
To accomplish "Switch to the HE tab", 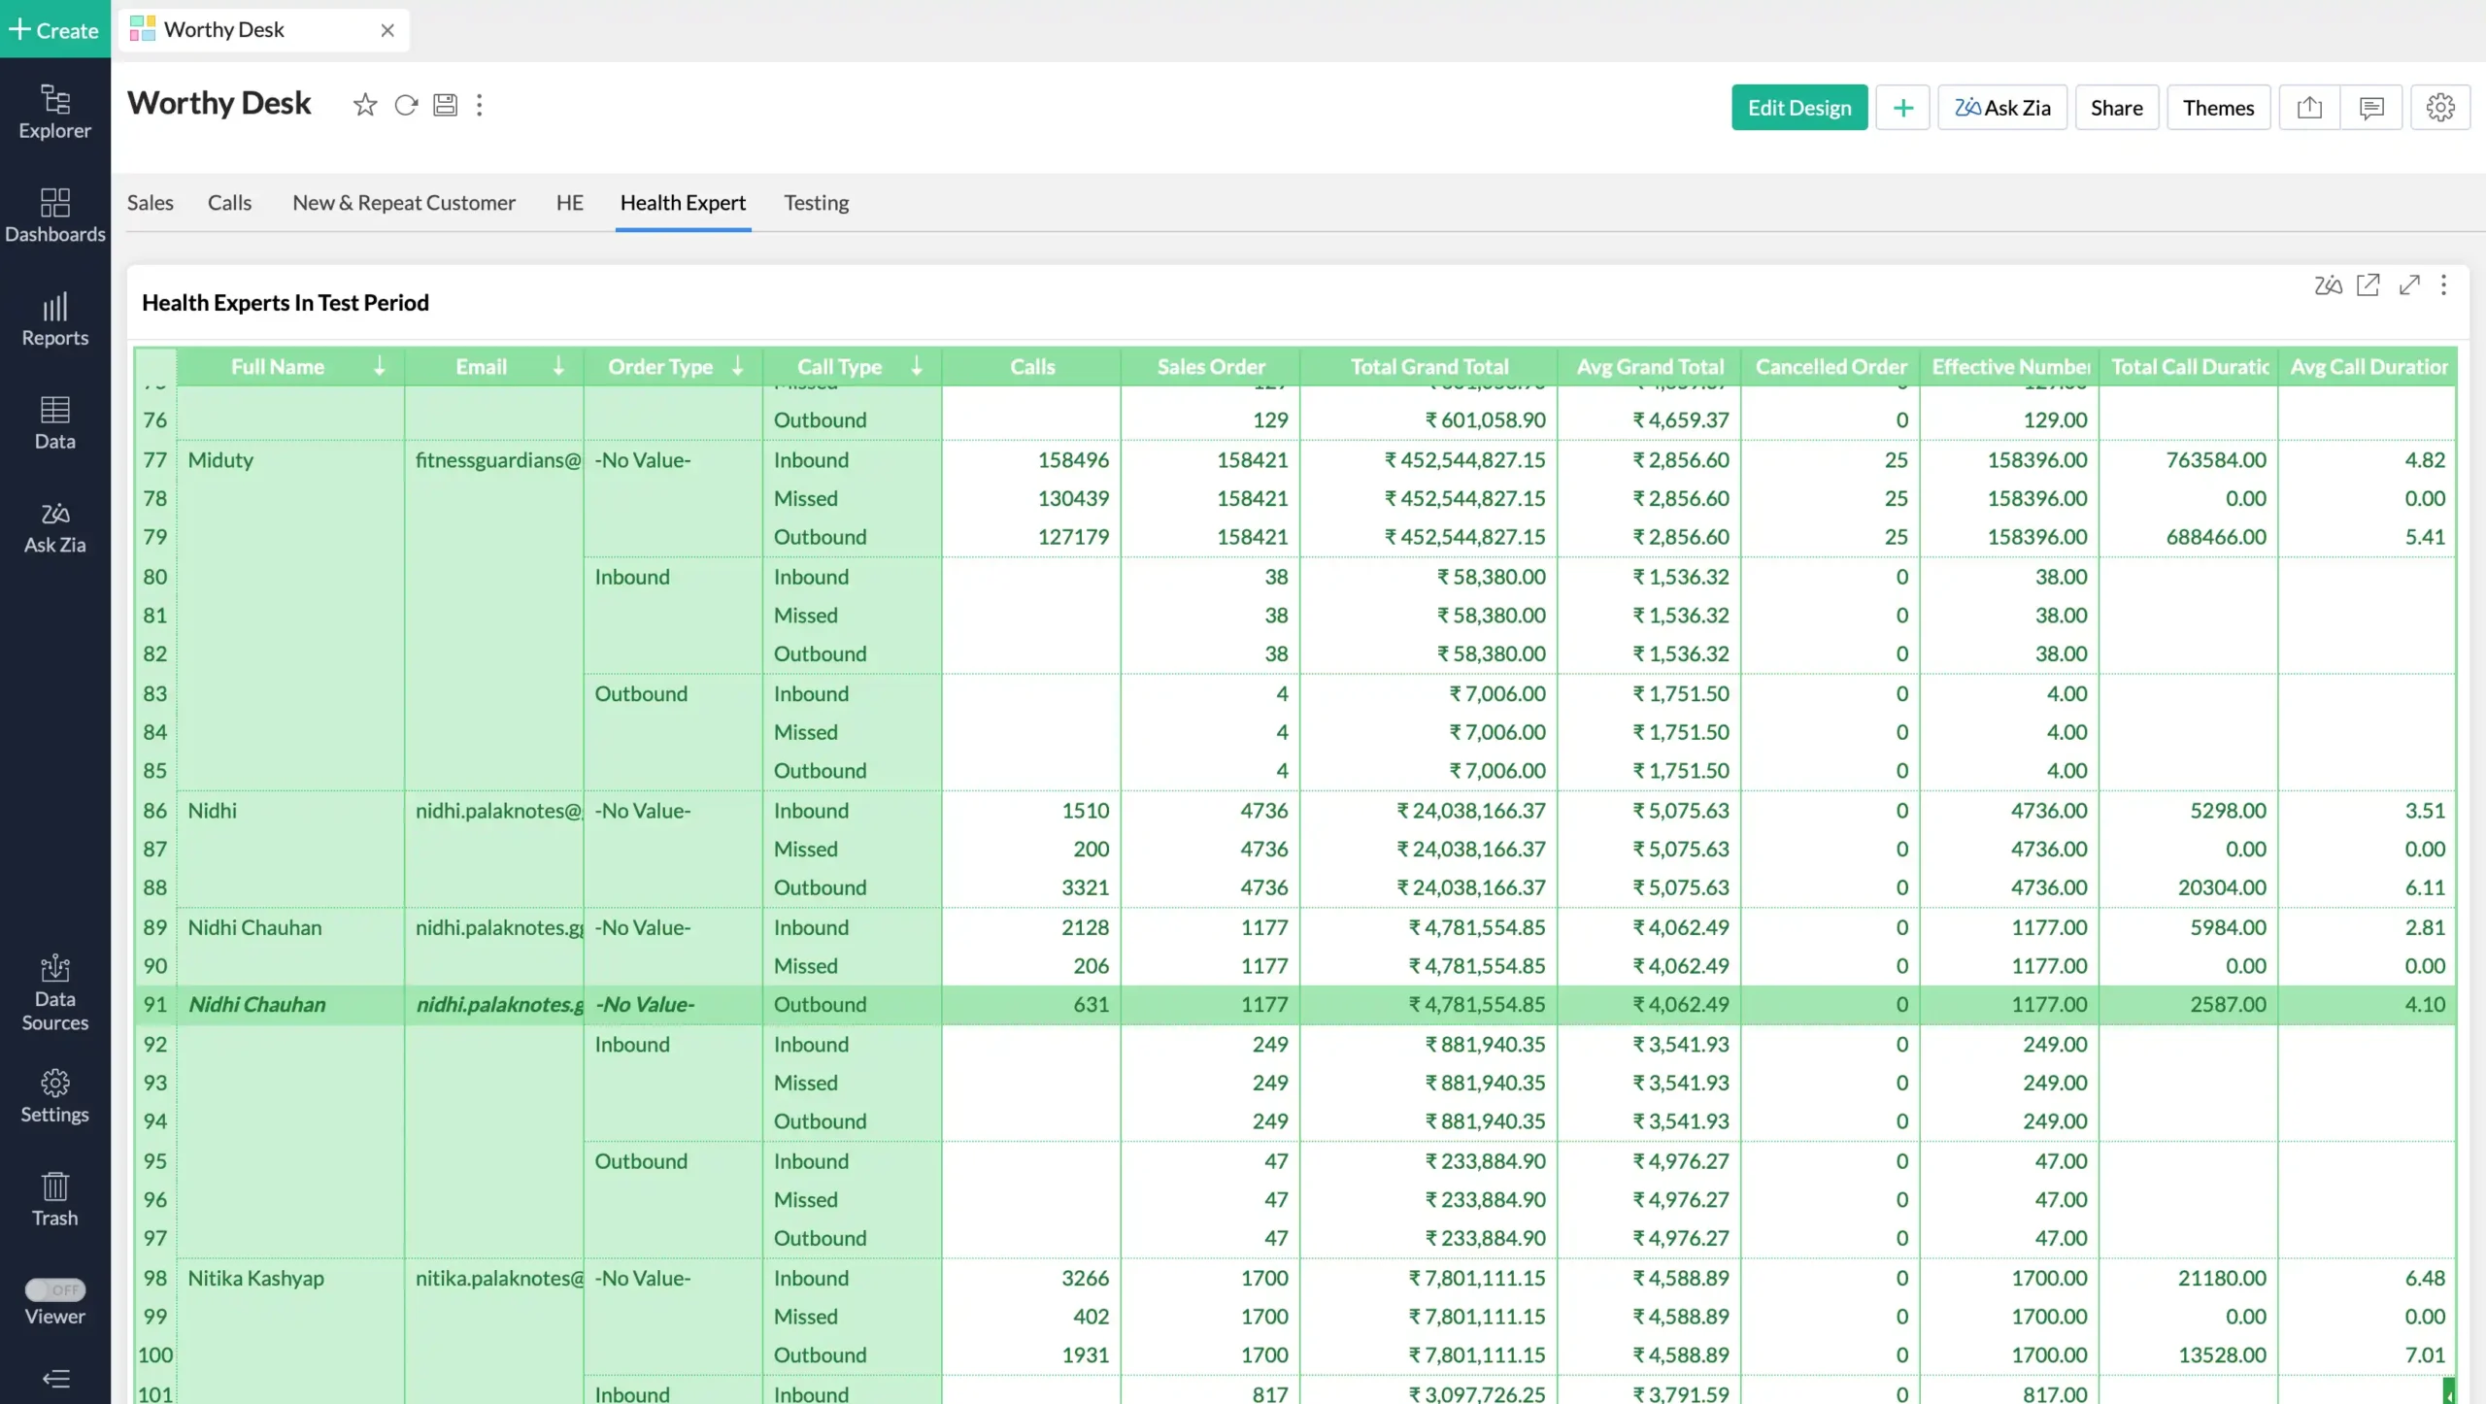I will 569,202.
